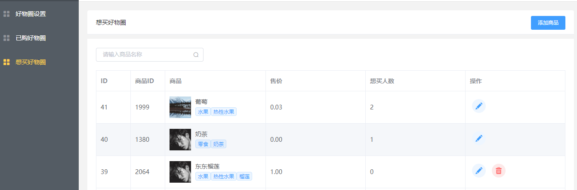Viewport: 577px width, 190px height.
Task: Click the edit pencil icon for 葡萄
Action: 479,106
